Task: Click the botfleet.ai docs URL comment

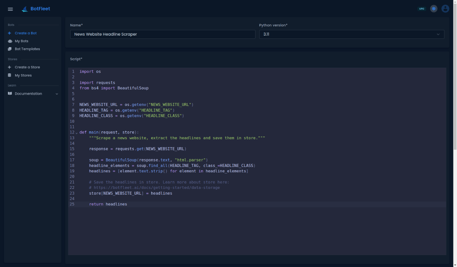Action: [154, 188]
